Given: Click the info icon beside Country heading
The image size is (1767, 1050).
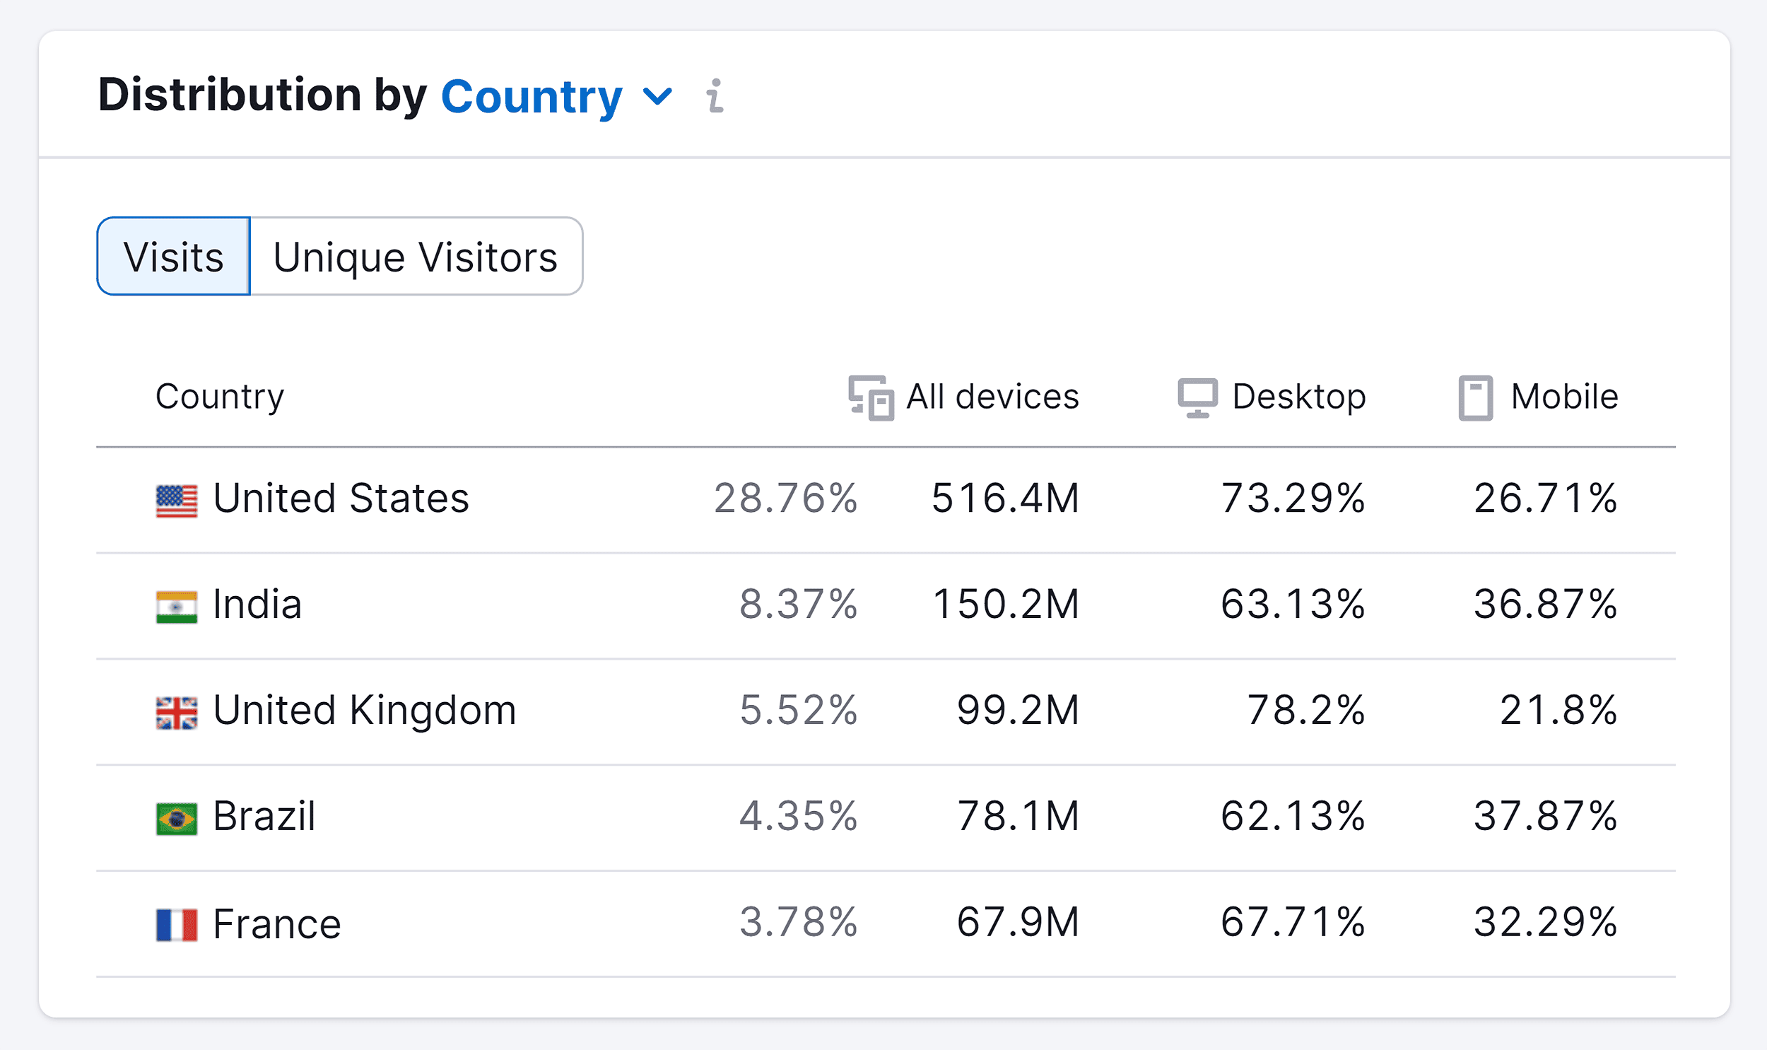Looking at the screenshot, I should pyautogui.click(x=715, y=95).
